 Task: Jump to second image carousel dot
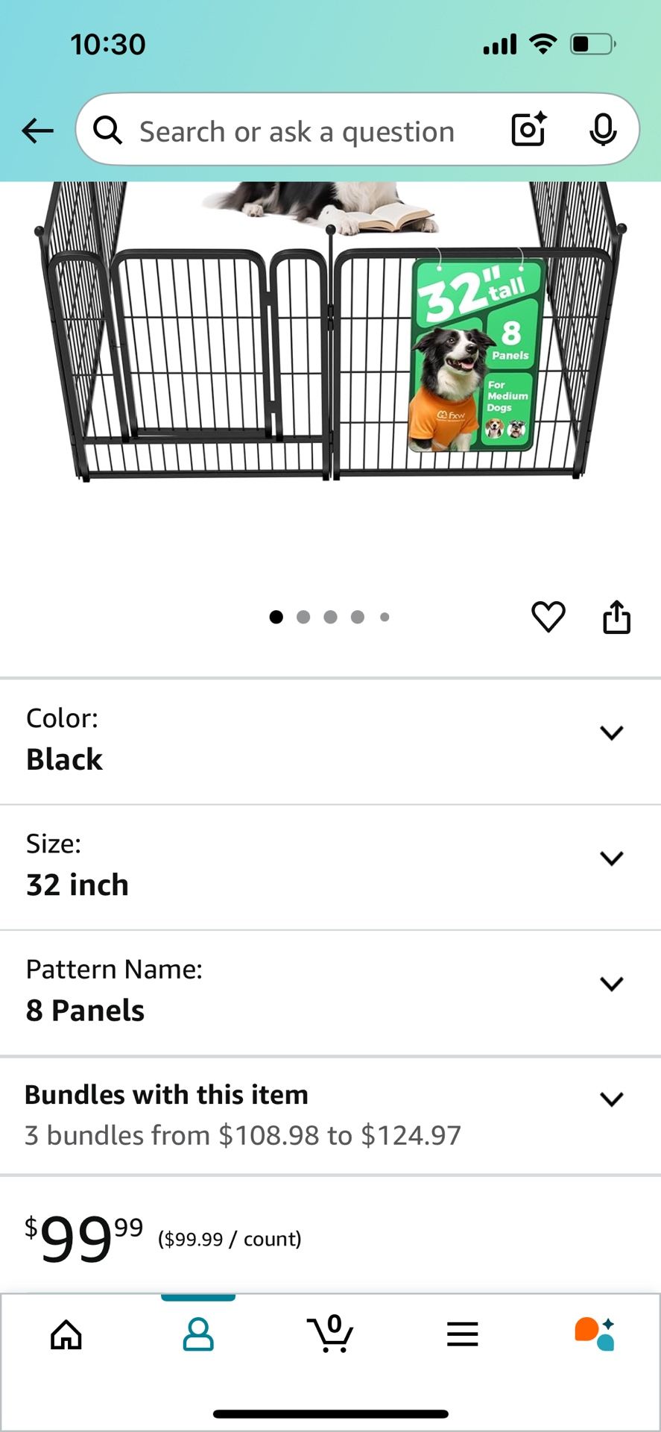[303, 617]
